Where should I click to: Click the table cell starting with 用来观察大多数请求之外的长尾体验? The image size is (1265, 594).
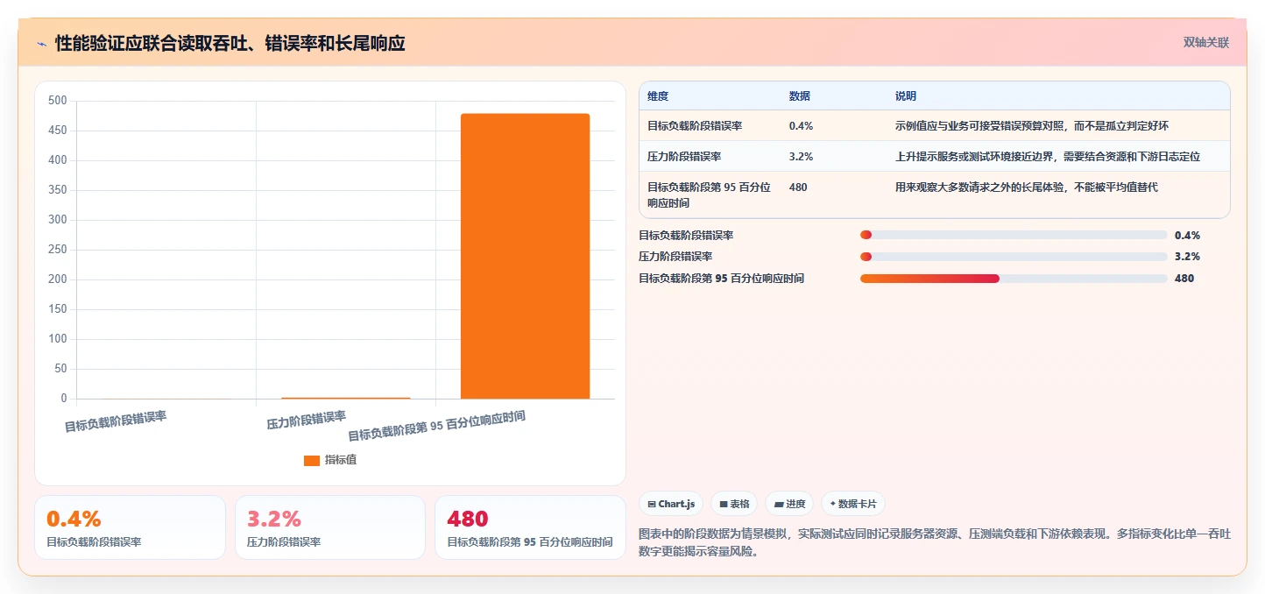click(x=1027, y=187)
